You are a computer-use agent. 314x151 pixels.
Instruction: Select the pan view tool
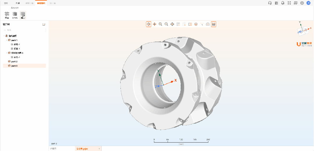click(155, 24)
